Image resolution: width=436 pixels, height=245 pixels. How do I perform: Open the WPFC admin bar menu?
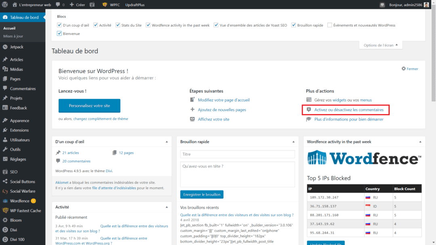pyautogui.click(x=111, y=5)
